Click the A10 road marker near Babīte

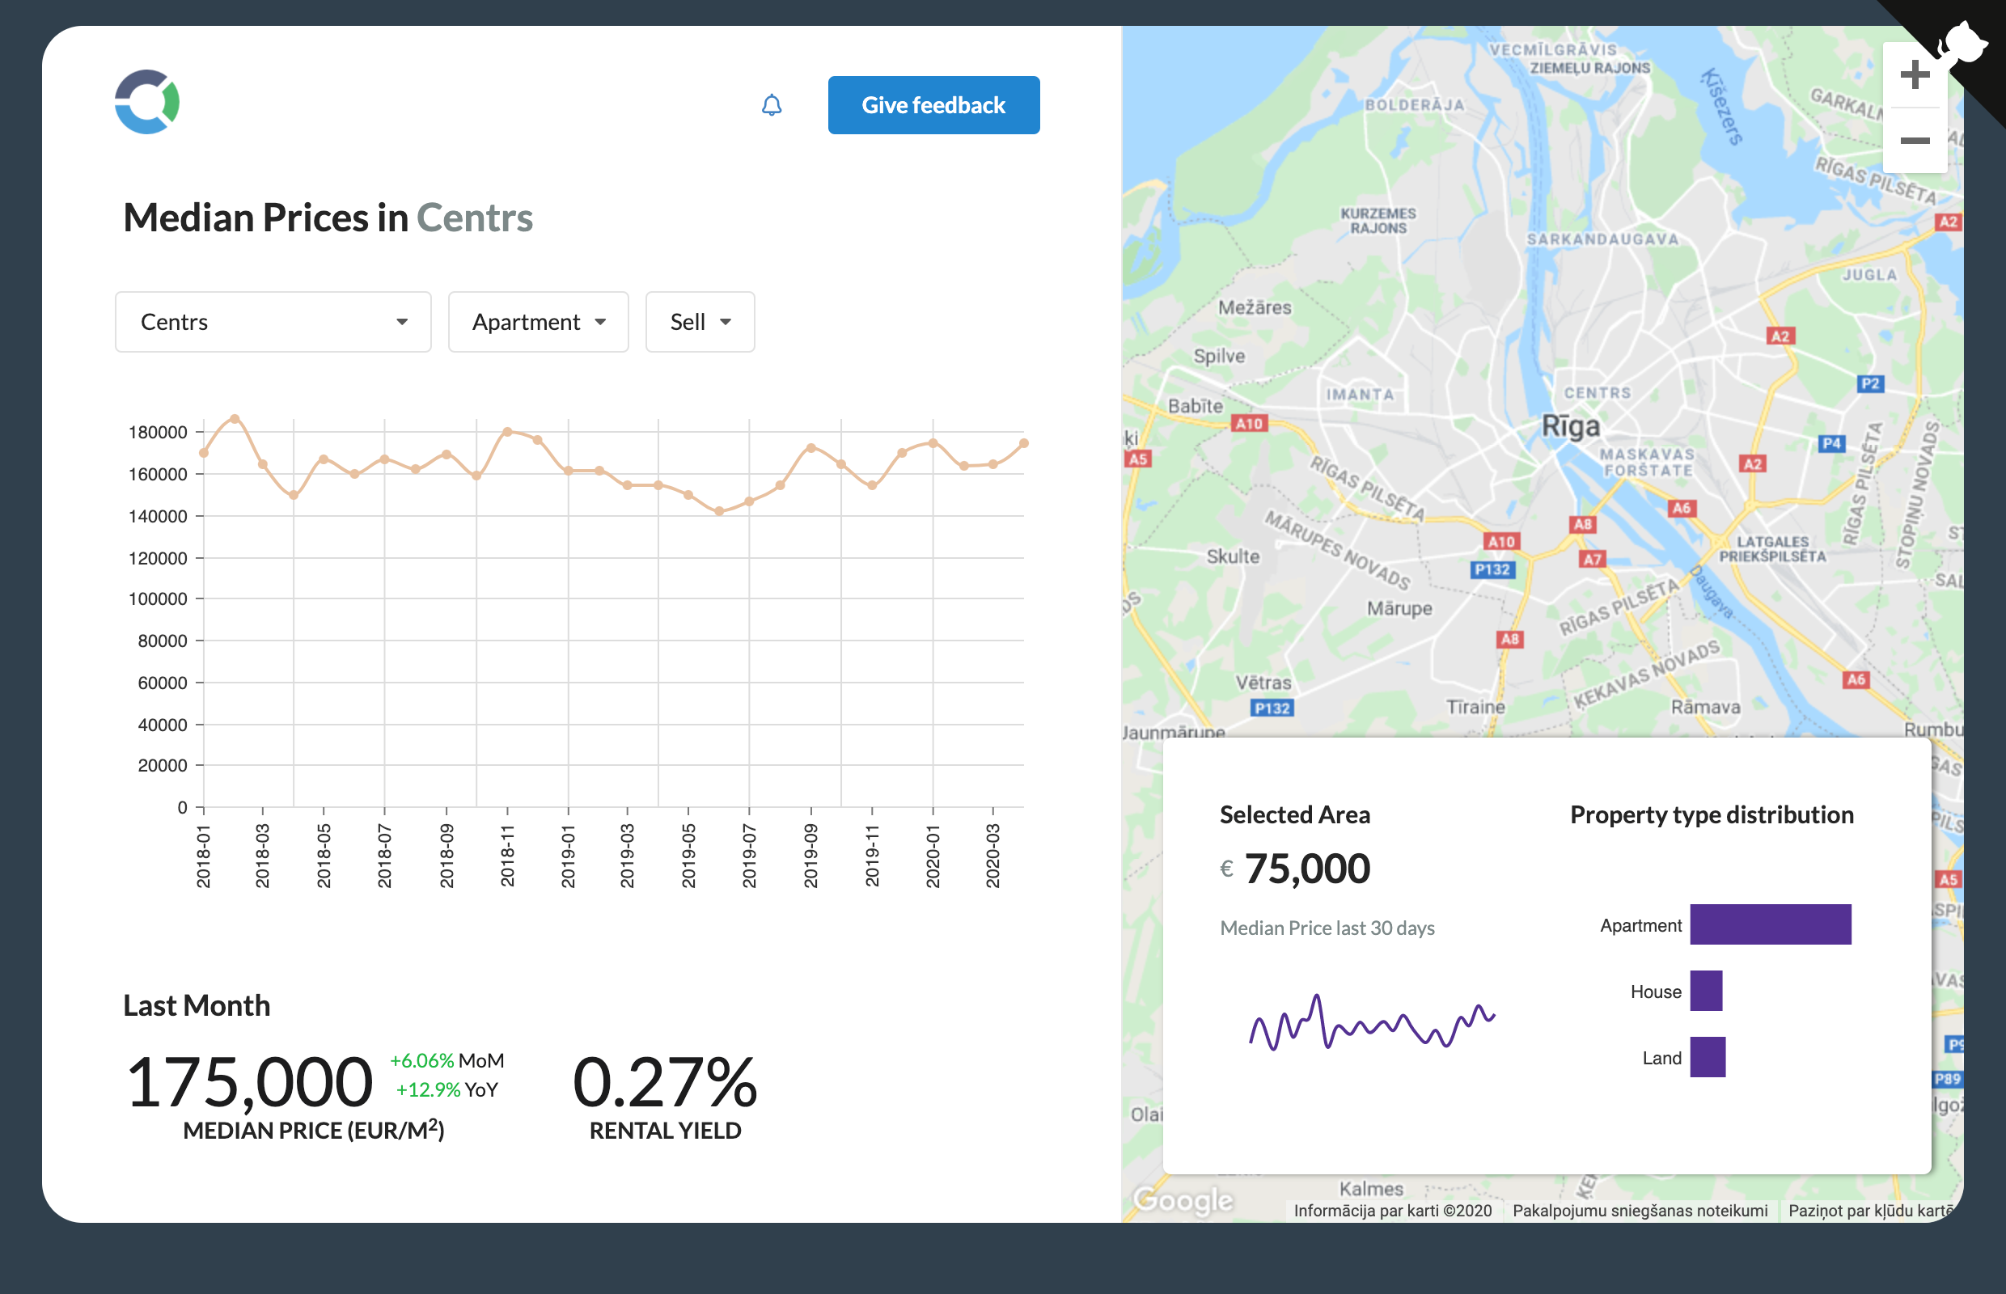[x=1249, y=424]
